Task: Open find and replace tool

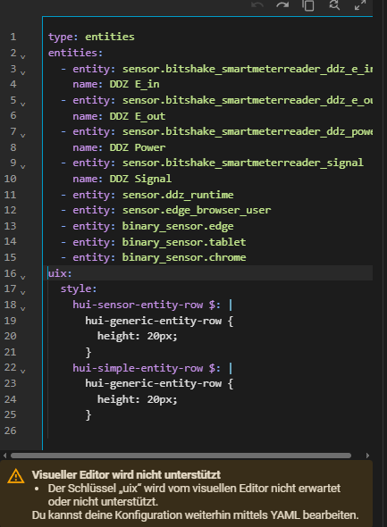Action: coord(334,5)
